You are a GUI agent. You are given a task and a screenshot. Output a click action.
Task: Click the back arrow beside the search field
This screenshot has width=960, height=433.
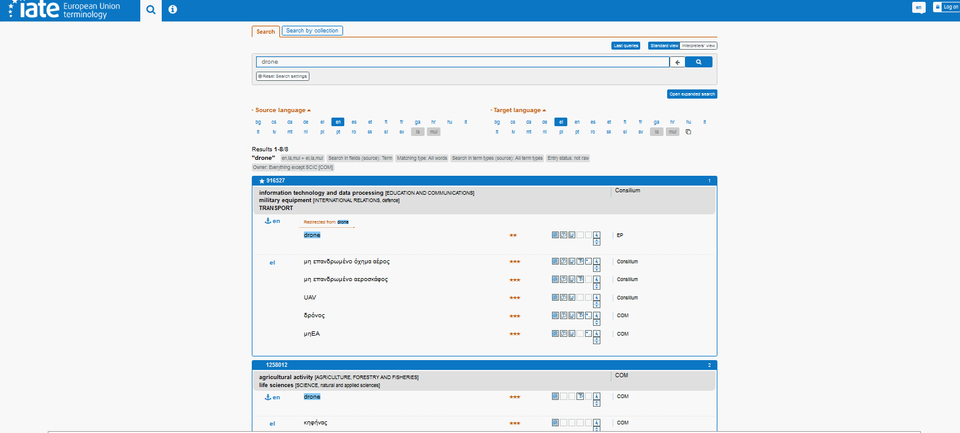(x=678, y=62)
